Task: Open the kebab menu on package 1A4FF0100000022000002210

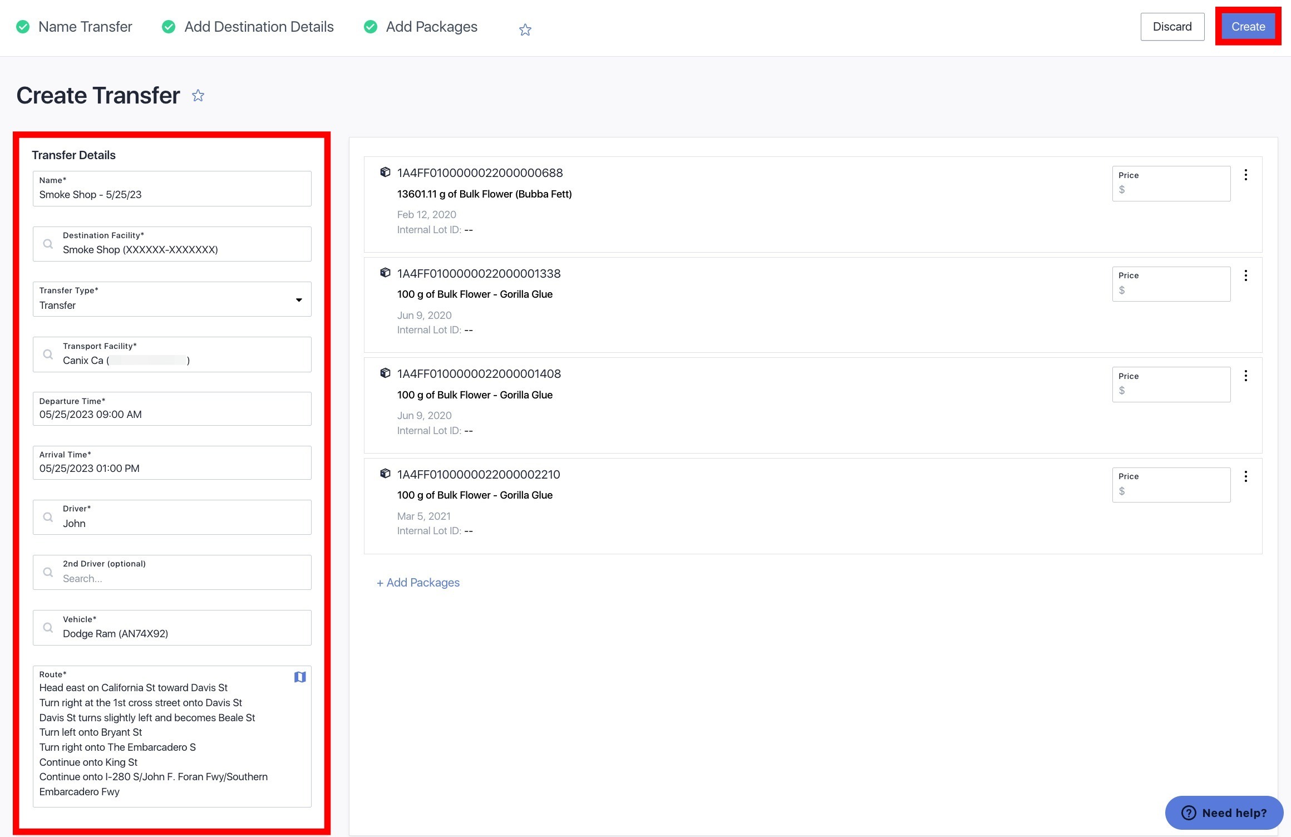Action: [x=1246, y=476]
